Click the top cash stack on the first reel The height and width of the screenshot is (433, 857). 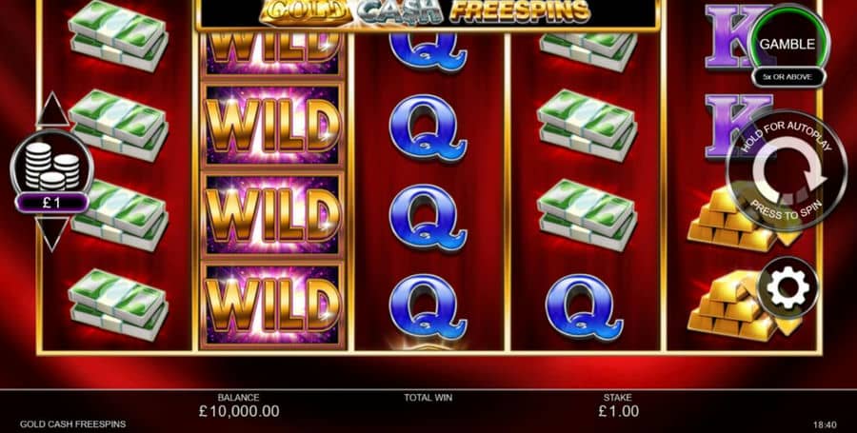[x=117, y=36]
